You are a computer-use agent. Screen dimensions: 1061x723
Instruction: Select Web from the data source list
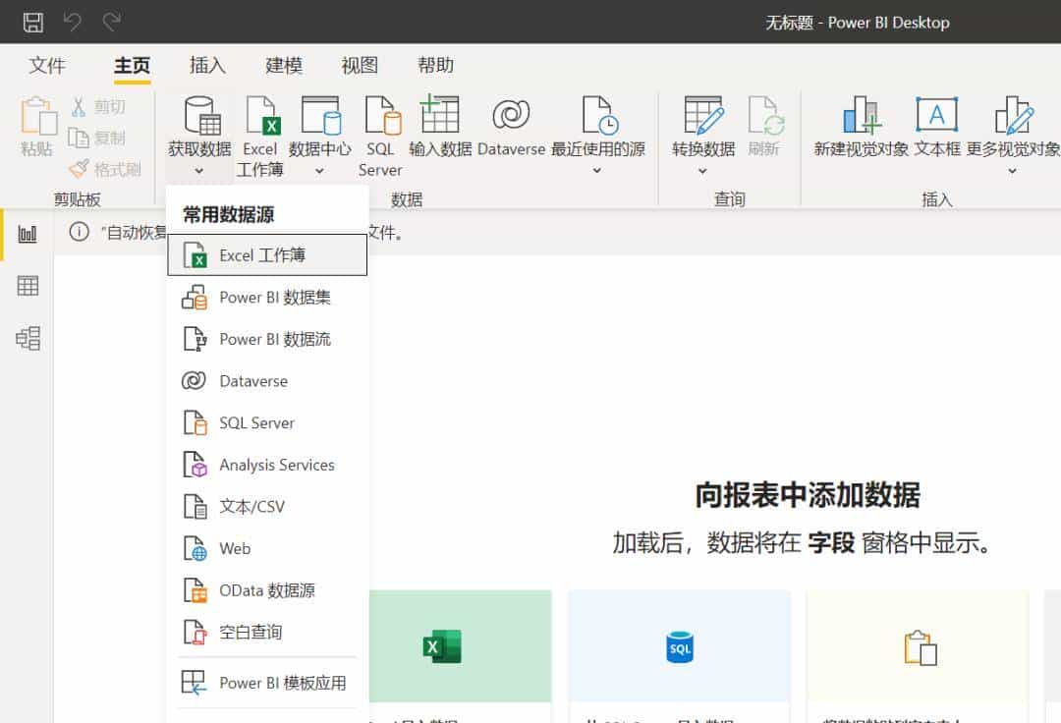point(233,548)
